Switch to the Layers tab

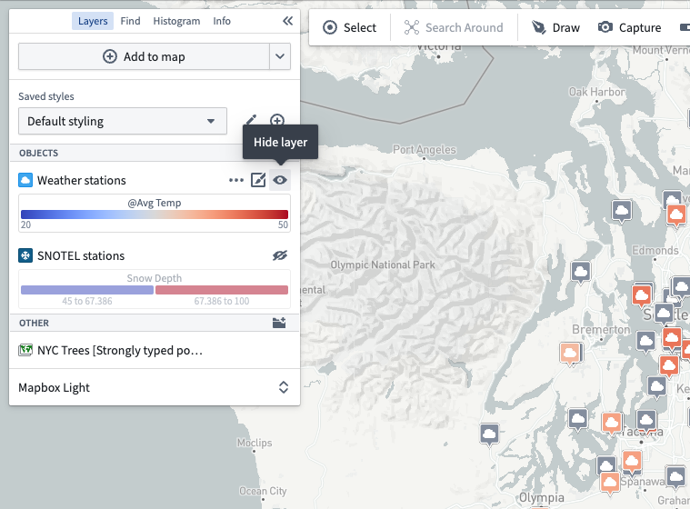pyautogui.click(x=93, y=21)
